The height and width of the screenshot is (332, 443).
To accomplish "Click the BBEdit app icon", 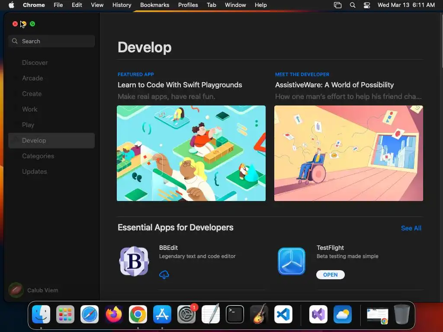I will 134,261.
